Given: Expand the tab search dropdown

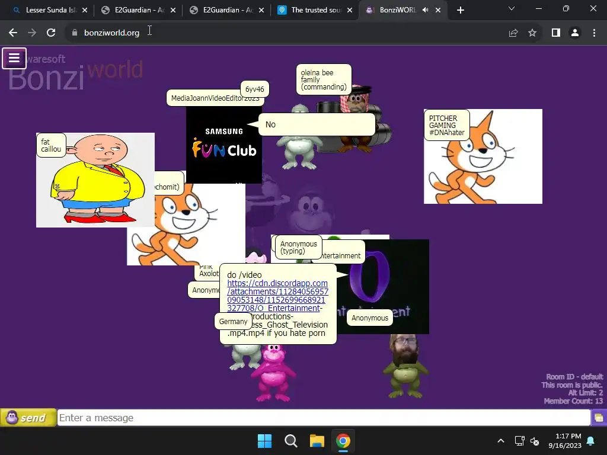Looking at the screenshot, I should click(512, 8).
